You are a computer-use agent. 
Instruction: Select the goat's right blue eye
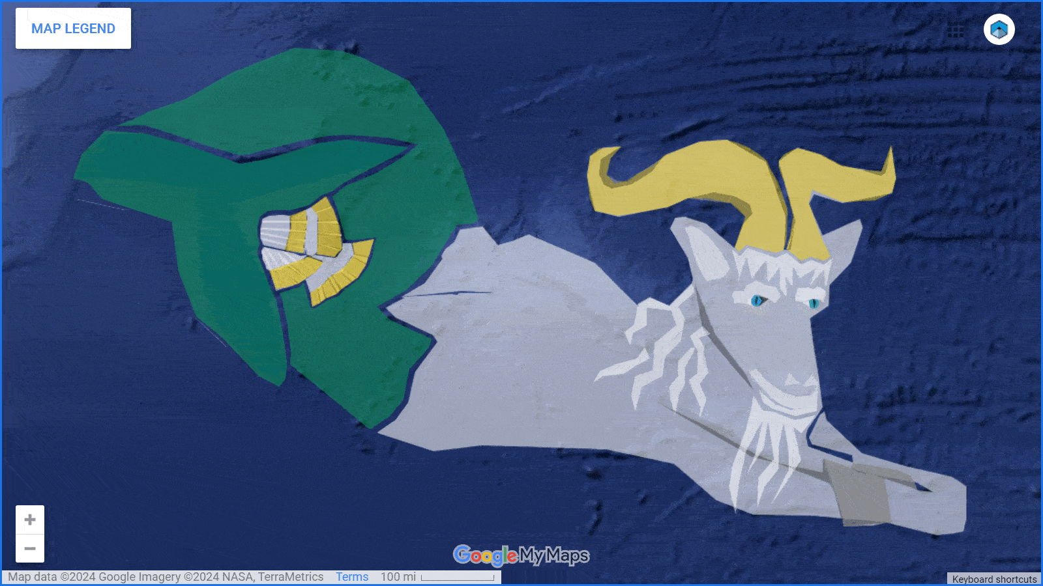[x=814, y=303]
